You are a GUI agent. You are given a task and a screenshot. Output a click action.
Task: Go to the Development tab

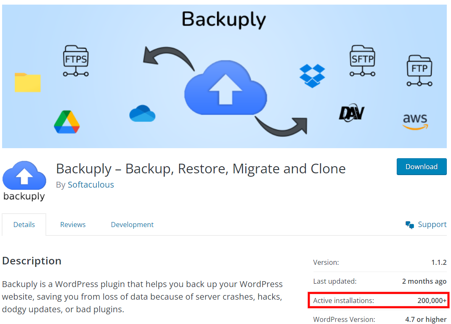coord(132,225)
